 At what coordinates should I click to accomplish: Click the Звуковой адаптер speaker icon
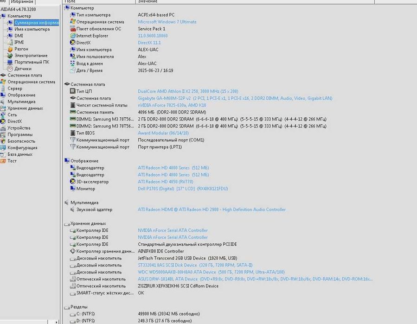[73, 210]
